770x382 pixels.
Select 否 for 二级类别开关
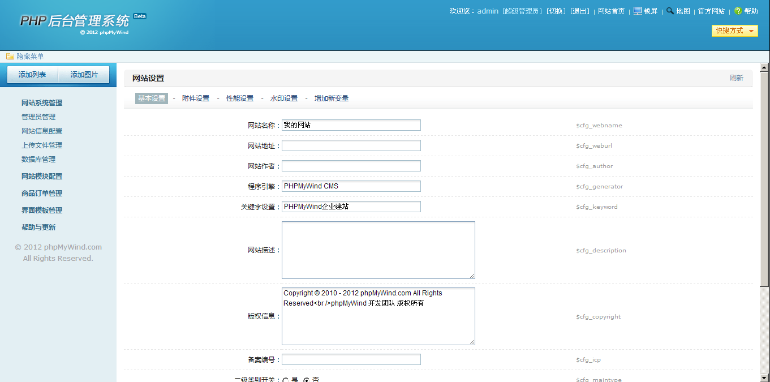pos(307,380)
